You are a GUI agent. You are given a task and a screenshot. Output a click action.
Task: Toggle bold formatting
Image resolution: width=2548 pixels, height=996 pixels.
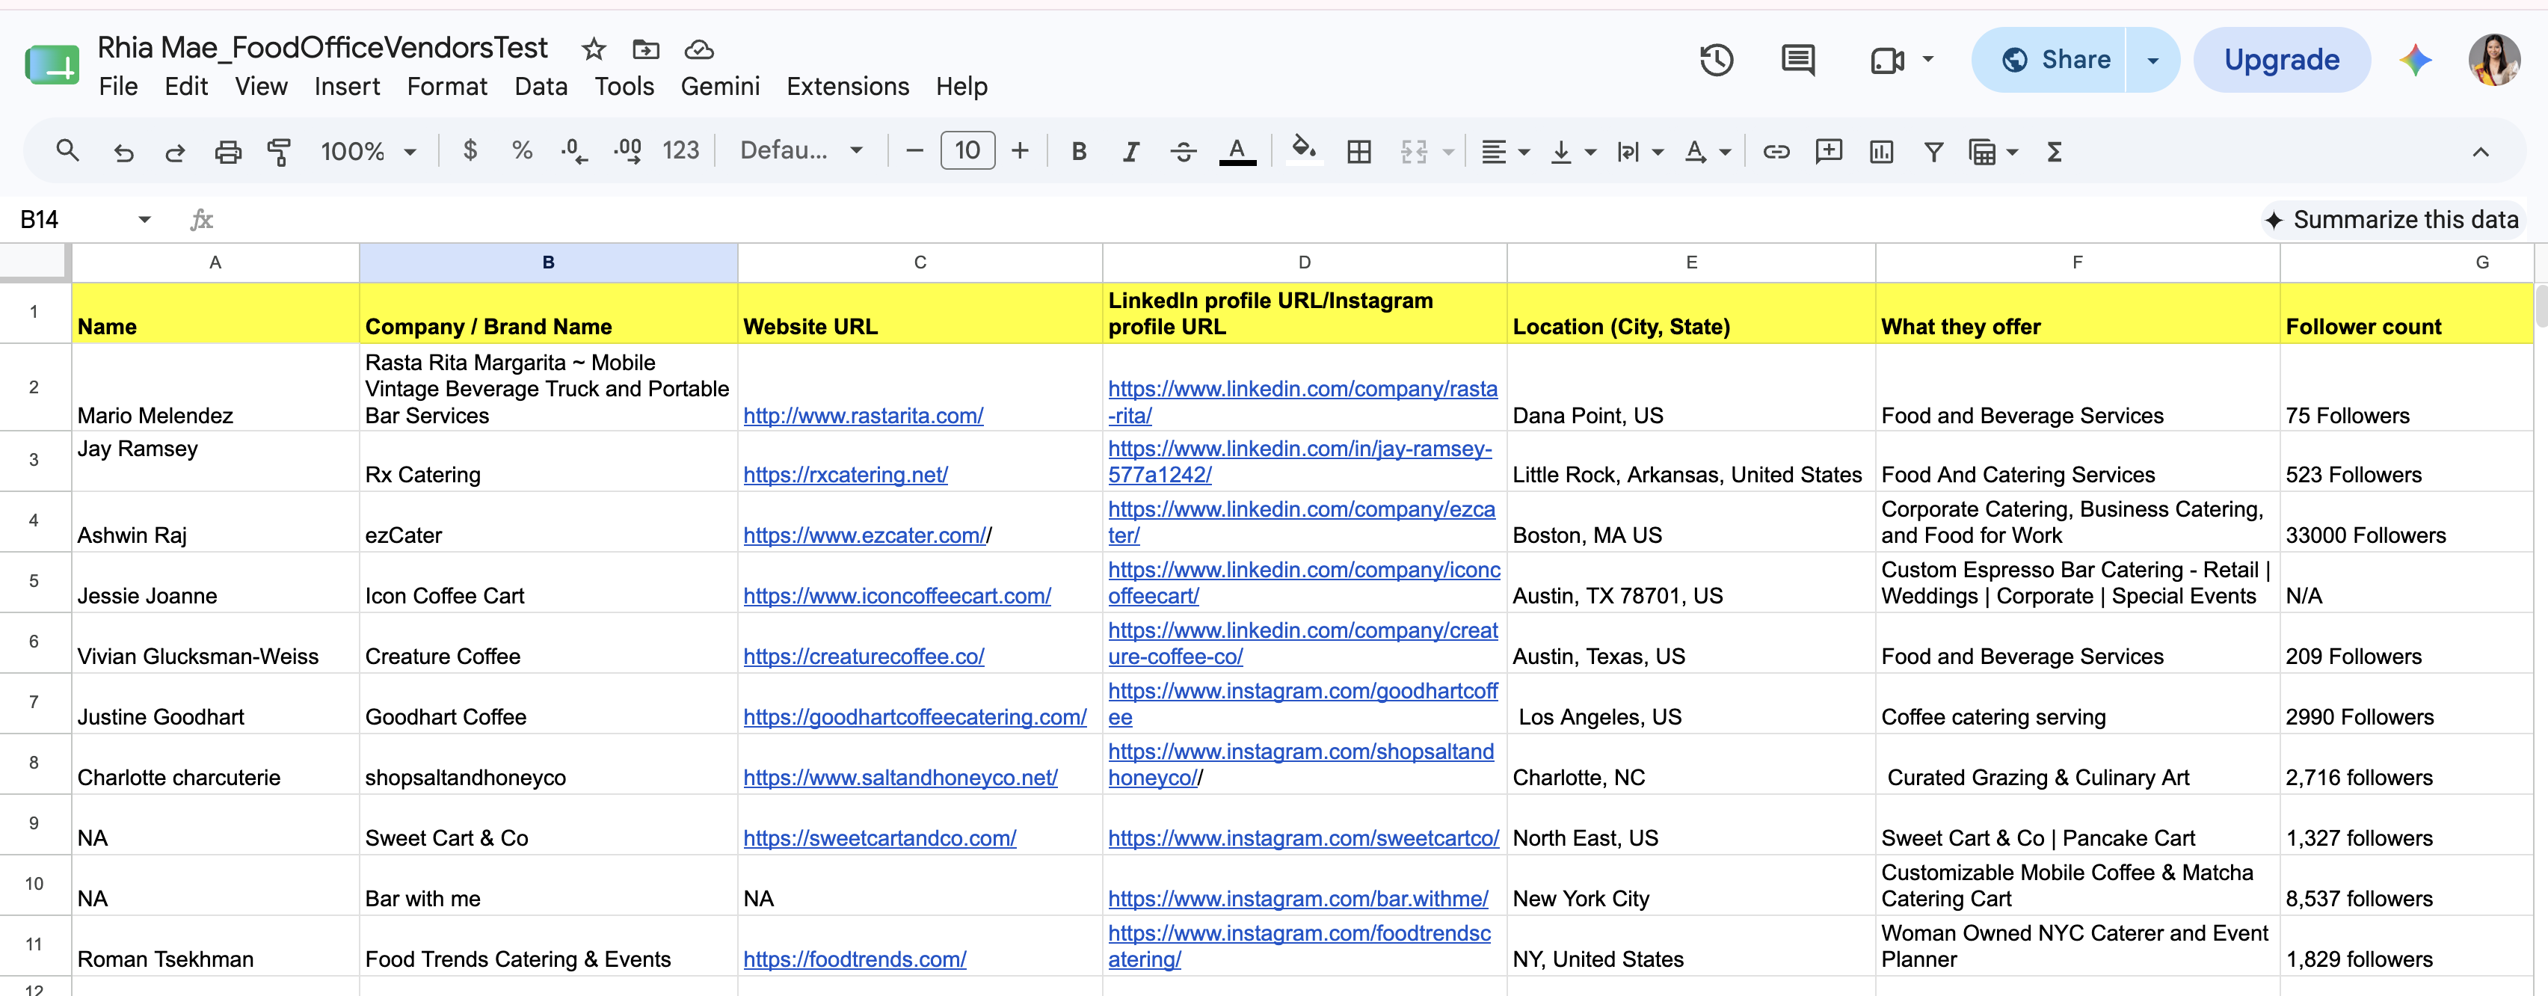(x=1079, y=151)
